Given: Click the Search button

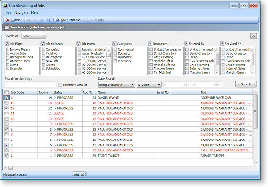Looking at the screenshot, I should pyautogui.click(x=246, y=84).
